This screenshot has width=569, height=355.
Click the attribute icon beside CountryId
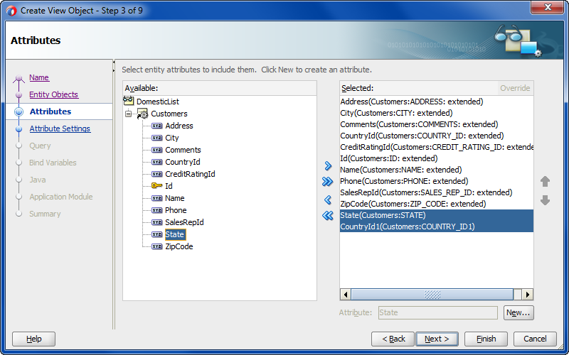156,162
